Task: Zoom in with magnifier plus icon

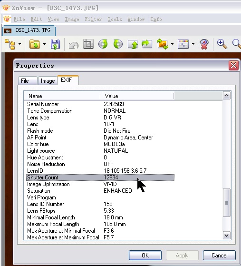Action: point(222,44)
